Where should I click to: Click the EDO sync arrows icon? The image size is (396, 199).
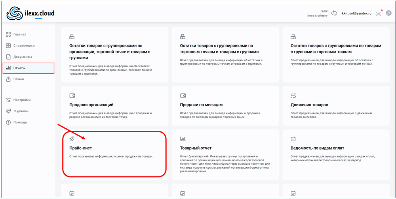334,13
